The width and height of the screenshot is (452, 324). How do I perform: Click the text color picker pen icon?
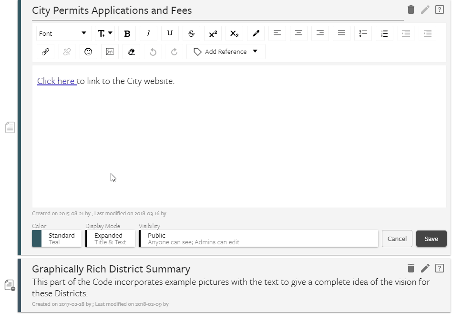pos(256,33)
